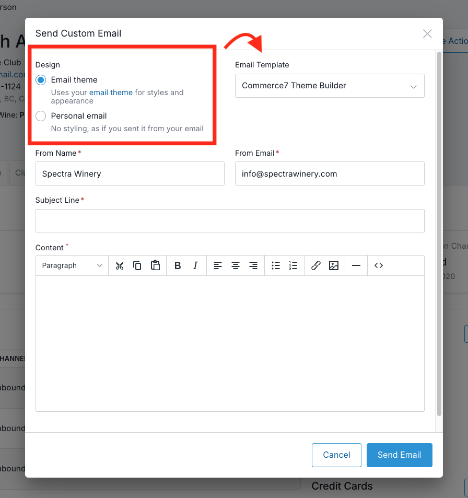Paste from clipboard icon in editor
468x498 pixels.
pos(155,265)
